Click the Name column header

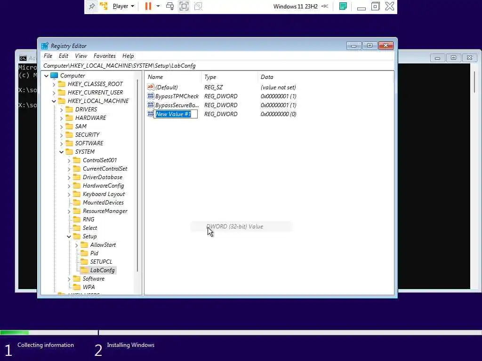(174, 77)
